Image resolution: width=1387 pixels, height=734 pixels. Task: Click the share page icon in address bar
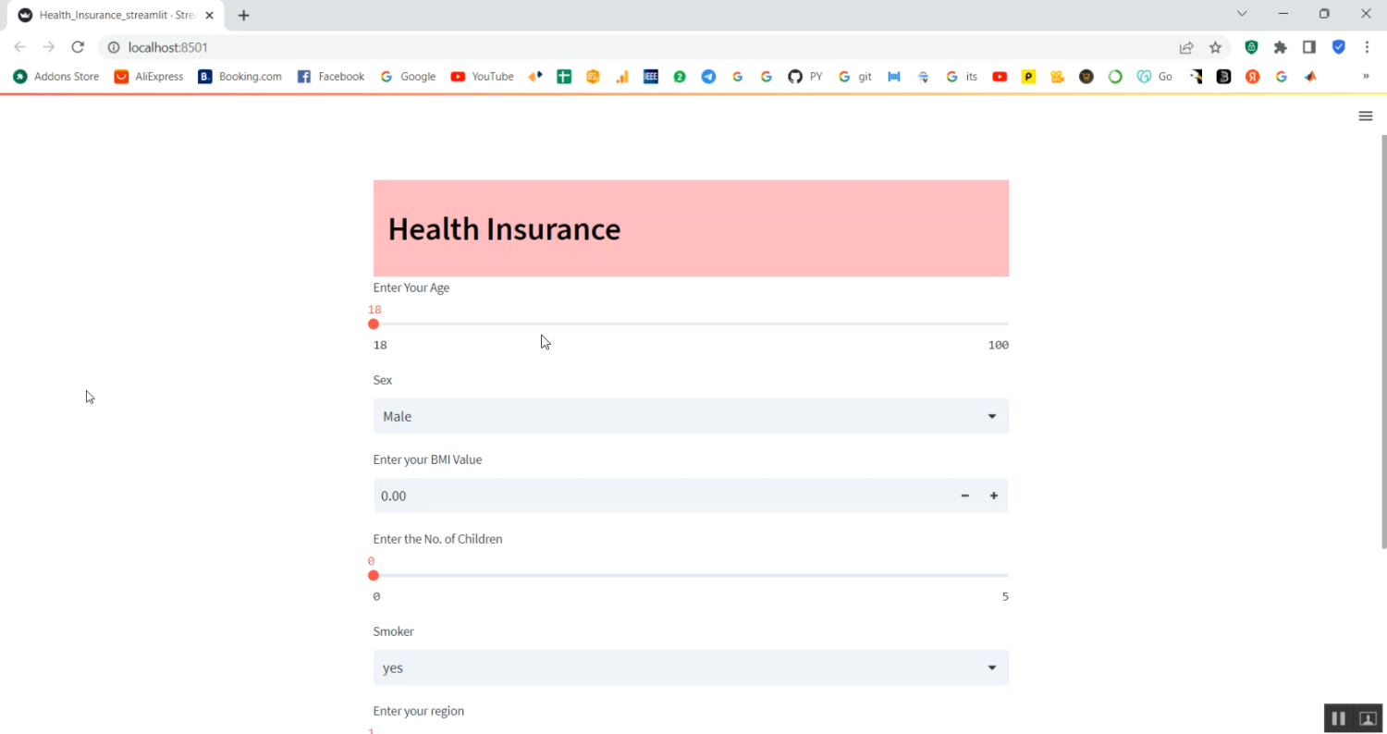(x=1186, y=47)
